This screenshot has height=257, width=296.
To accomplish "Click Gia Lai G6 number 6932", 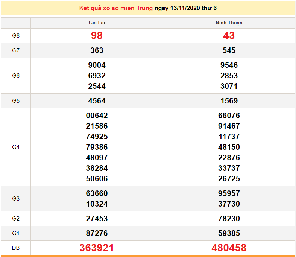I will (97, 76).
